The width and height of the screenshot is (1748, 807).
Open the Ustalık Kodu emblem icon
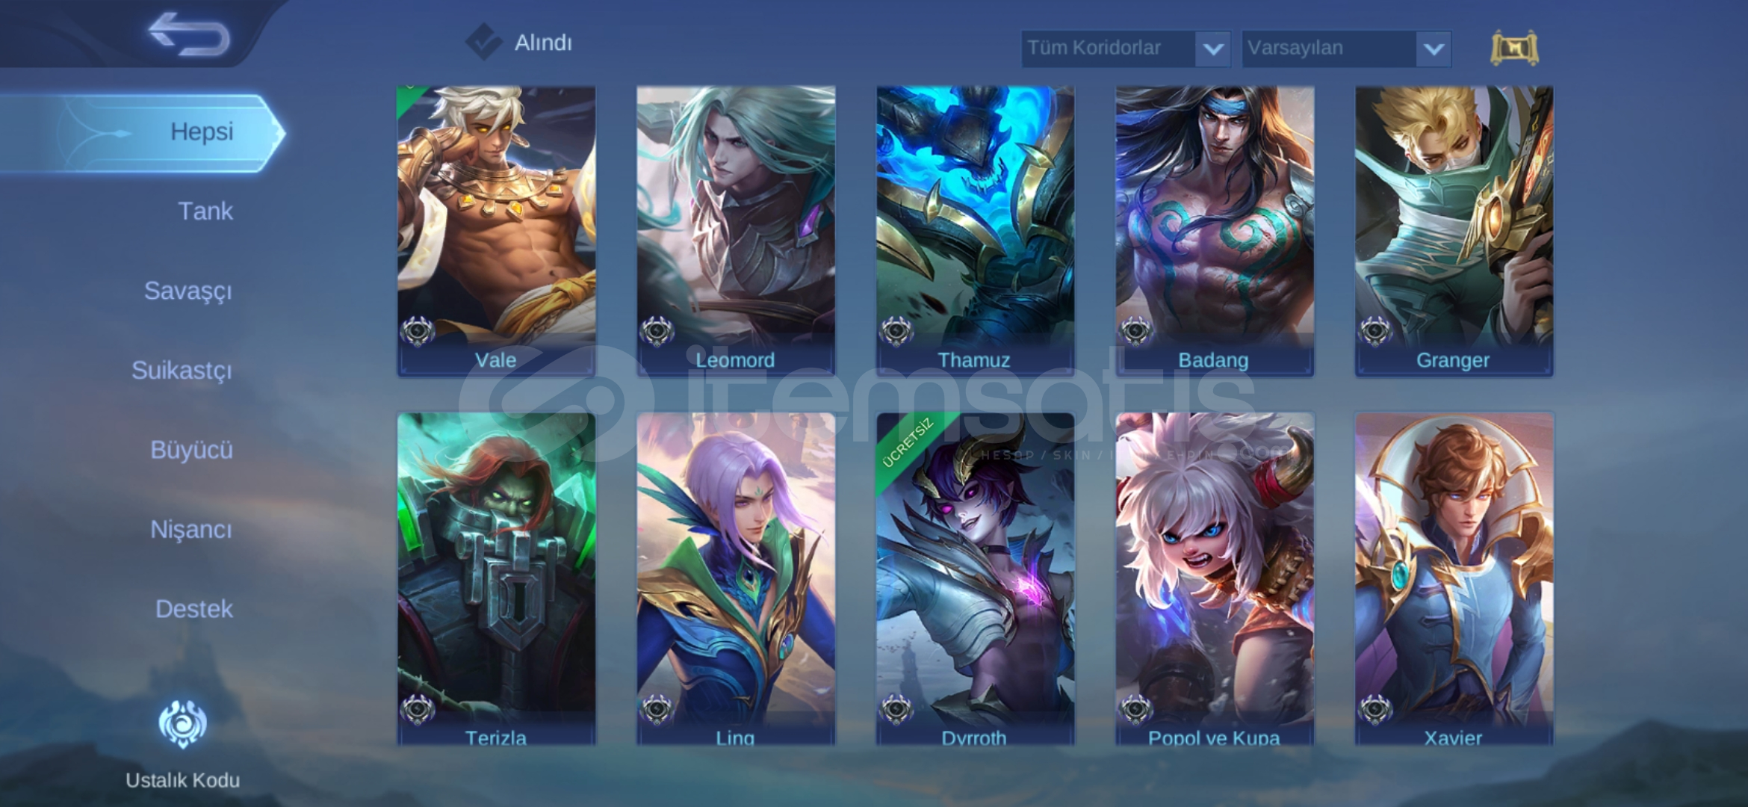pos(182,723)
